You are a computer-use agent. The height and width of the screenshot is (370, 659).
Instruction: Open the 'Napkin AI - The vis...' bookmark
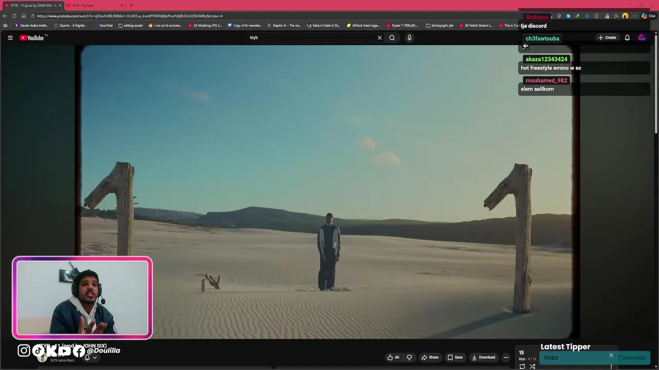pos(284,25)
